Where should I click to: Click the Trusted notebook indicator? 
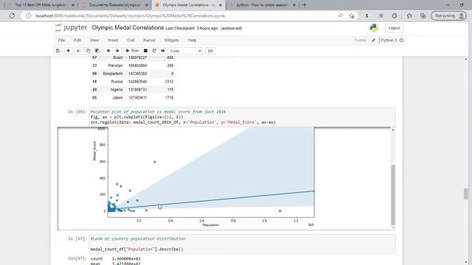pos(360,40)
